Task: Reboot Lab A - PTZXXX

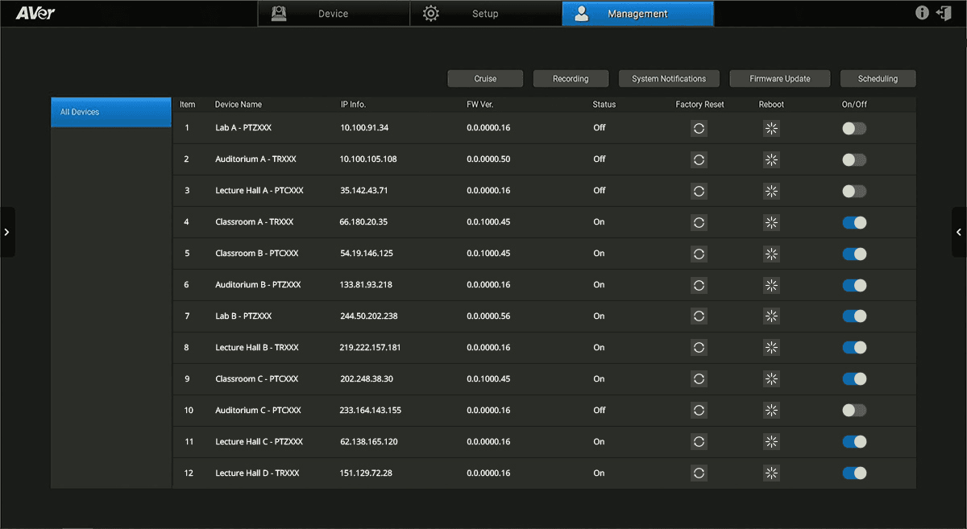Action: (x=772, y=128)
